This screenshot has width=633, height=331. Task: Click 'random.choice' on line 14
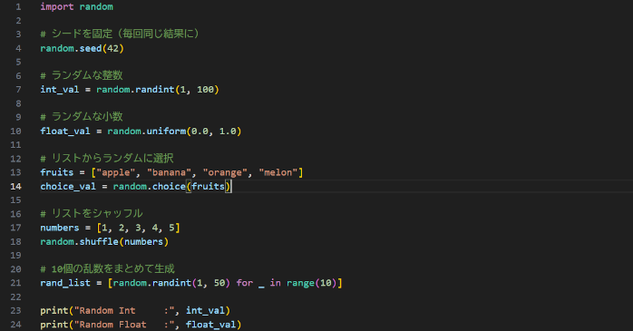pos(150,187)
